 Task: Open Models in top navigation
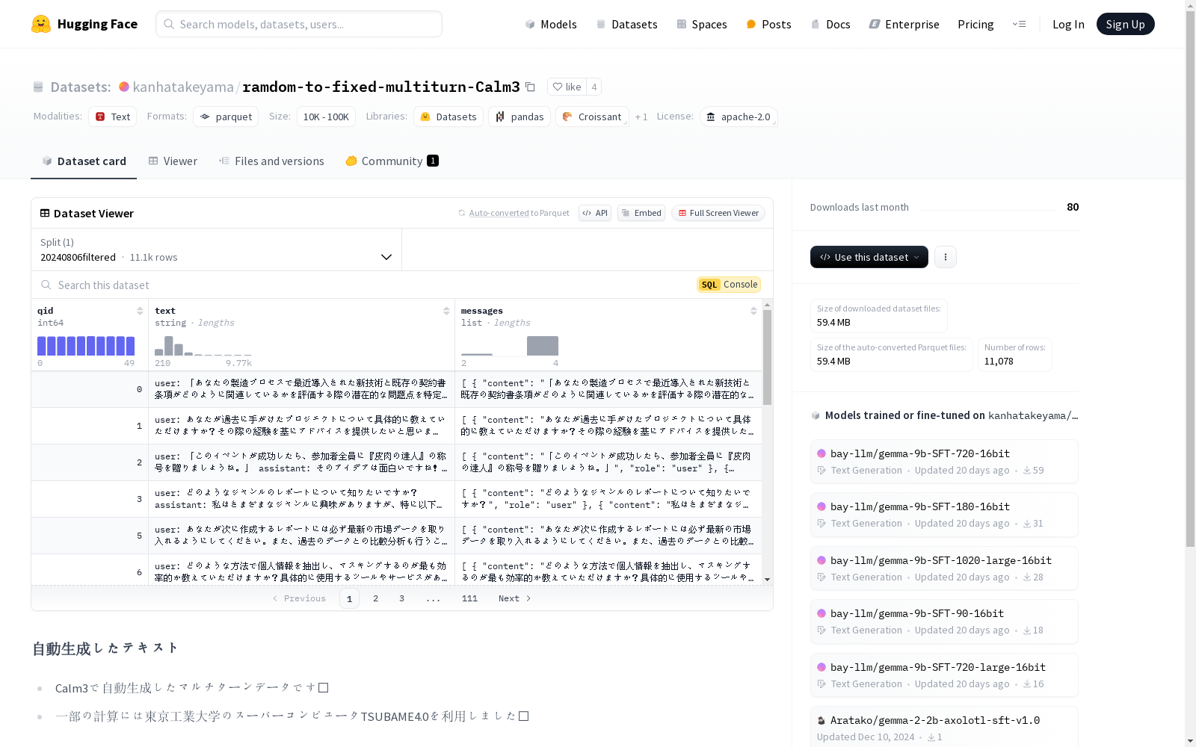point(551,24)
